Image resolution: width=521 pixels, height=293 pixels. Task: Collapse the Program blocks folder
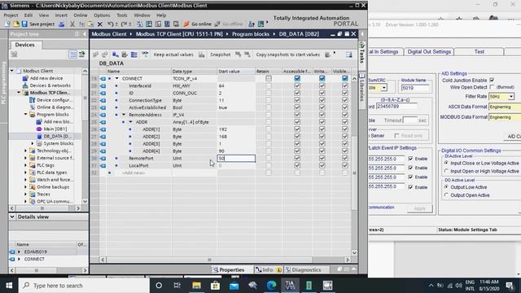[x=25, y=114]
